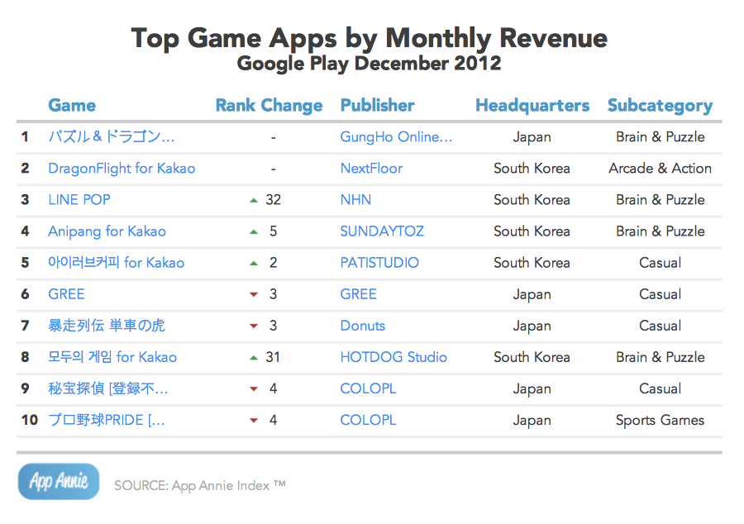This screenshot has height=524, width=744.
Task: Open the 아이러브커피 for Kakao game link
Action: click(117, 262)
